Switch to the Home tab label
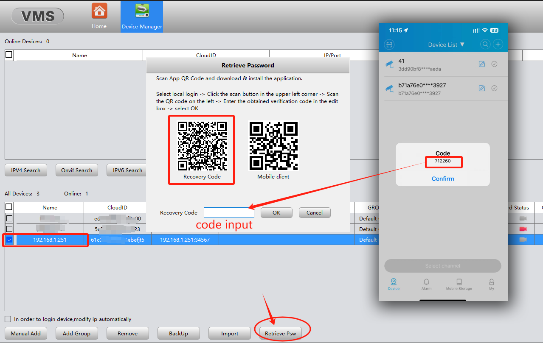Image resolution: width=543 pixels, height=343 pixels. (x=99, y=26)
